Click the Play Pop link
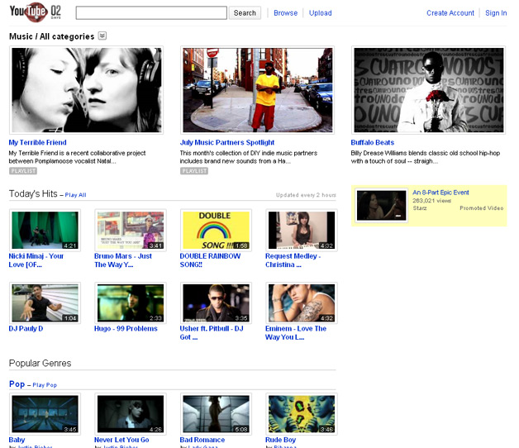The image size is (519, 448). [x=45, y=385]
